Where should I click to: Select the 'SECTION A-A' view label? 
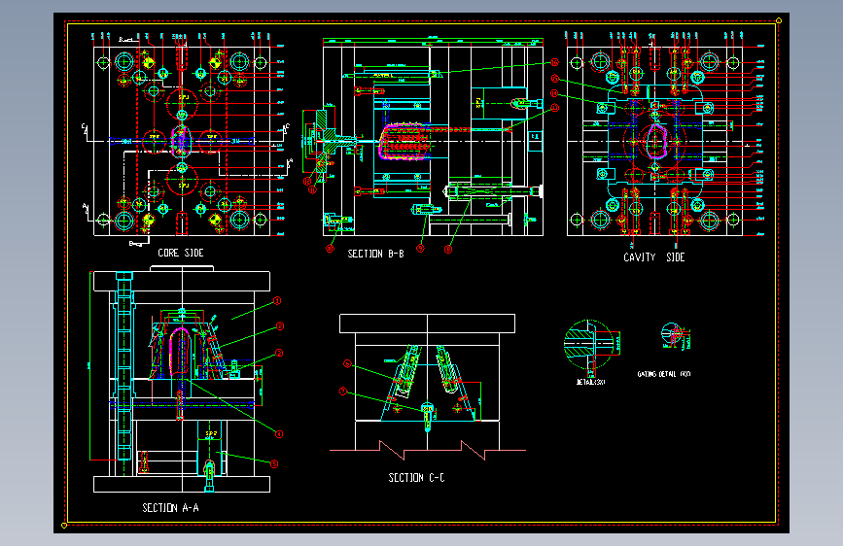[170, 508]
